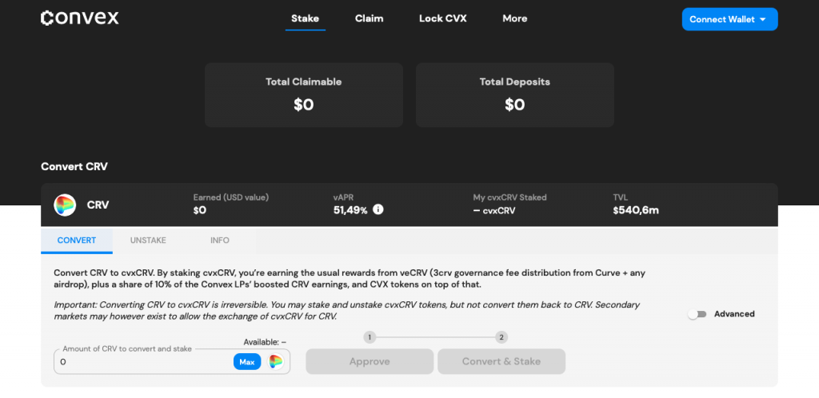The image size is (819, 398).
Task: Open the More menu
Action: click(514, 18)
